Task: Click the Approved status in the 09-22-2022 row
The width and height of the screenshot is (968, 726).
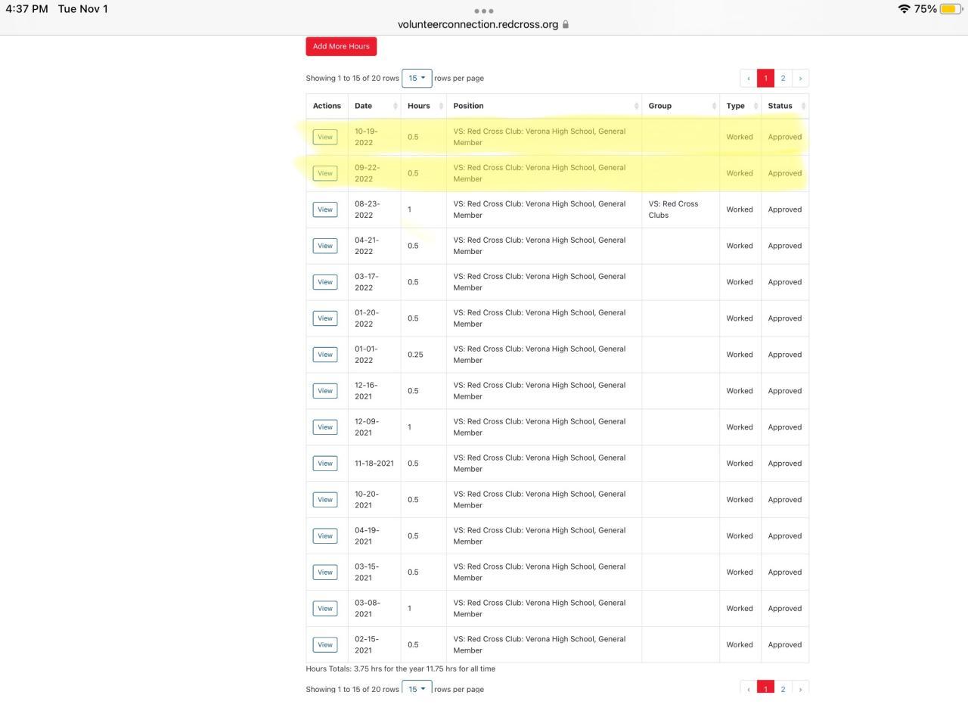Action: click(x=785, y=173)
